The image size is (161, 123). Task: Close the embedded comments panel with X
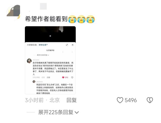72,45
